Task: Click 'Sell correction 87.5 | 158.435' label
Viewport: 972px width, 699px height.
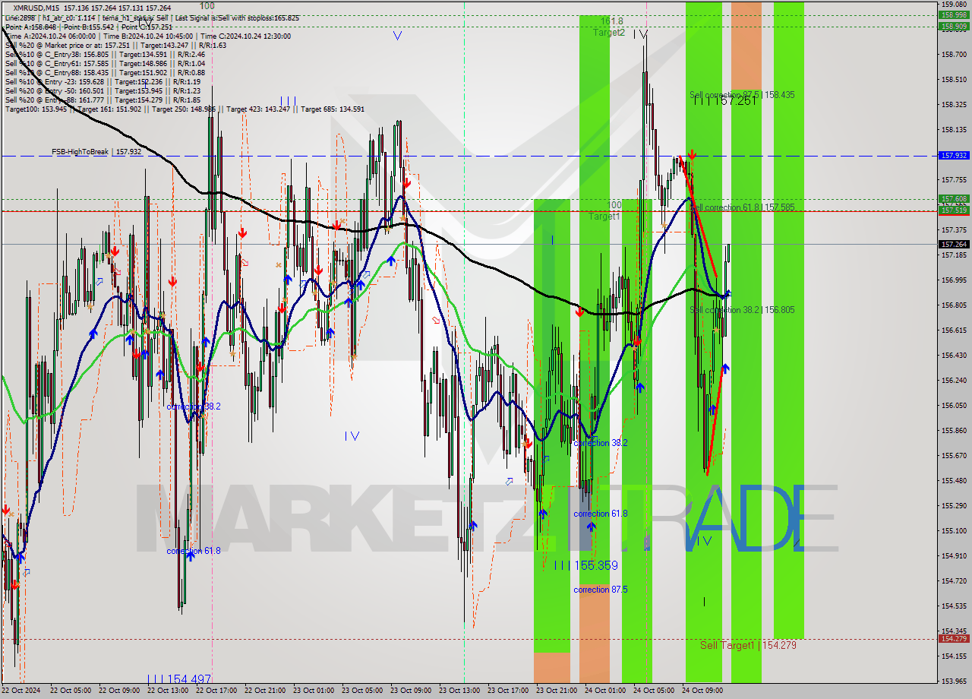Action: click(x=742, y=95)
